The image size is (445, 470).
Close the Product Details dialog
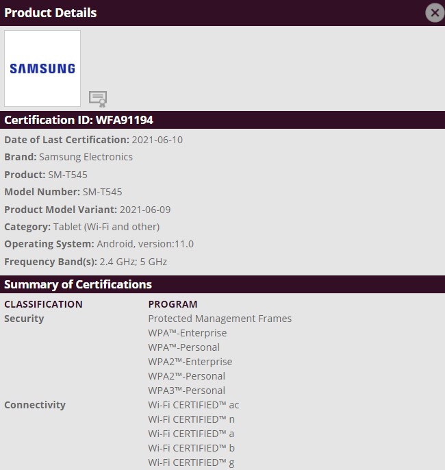pyautogui.click(x=435, y=12)
